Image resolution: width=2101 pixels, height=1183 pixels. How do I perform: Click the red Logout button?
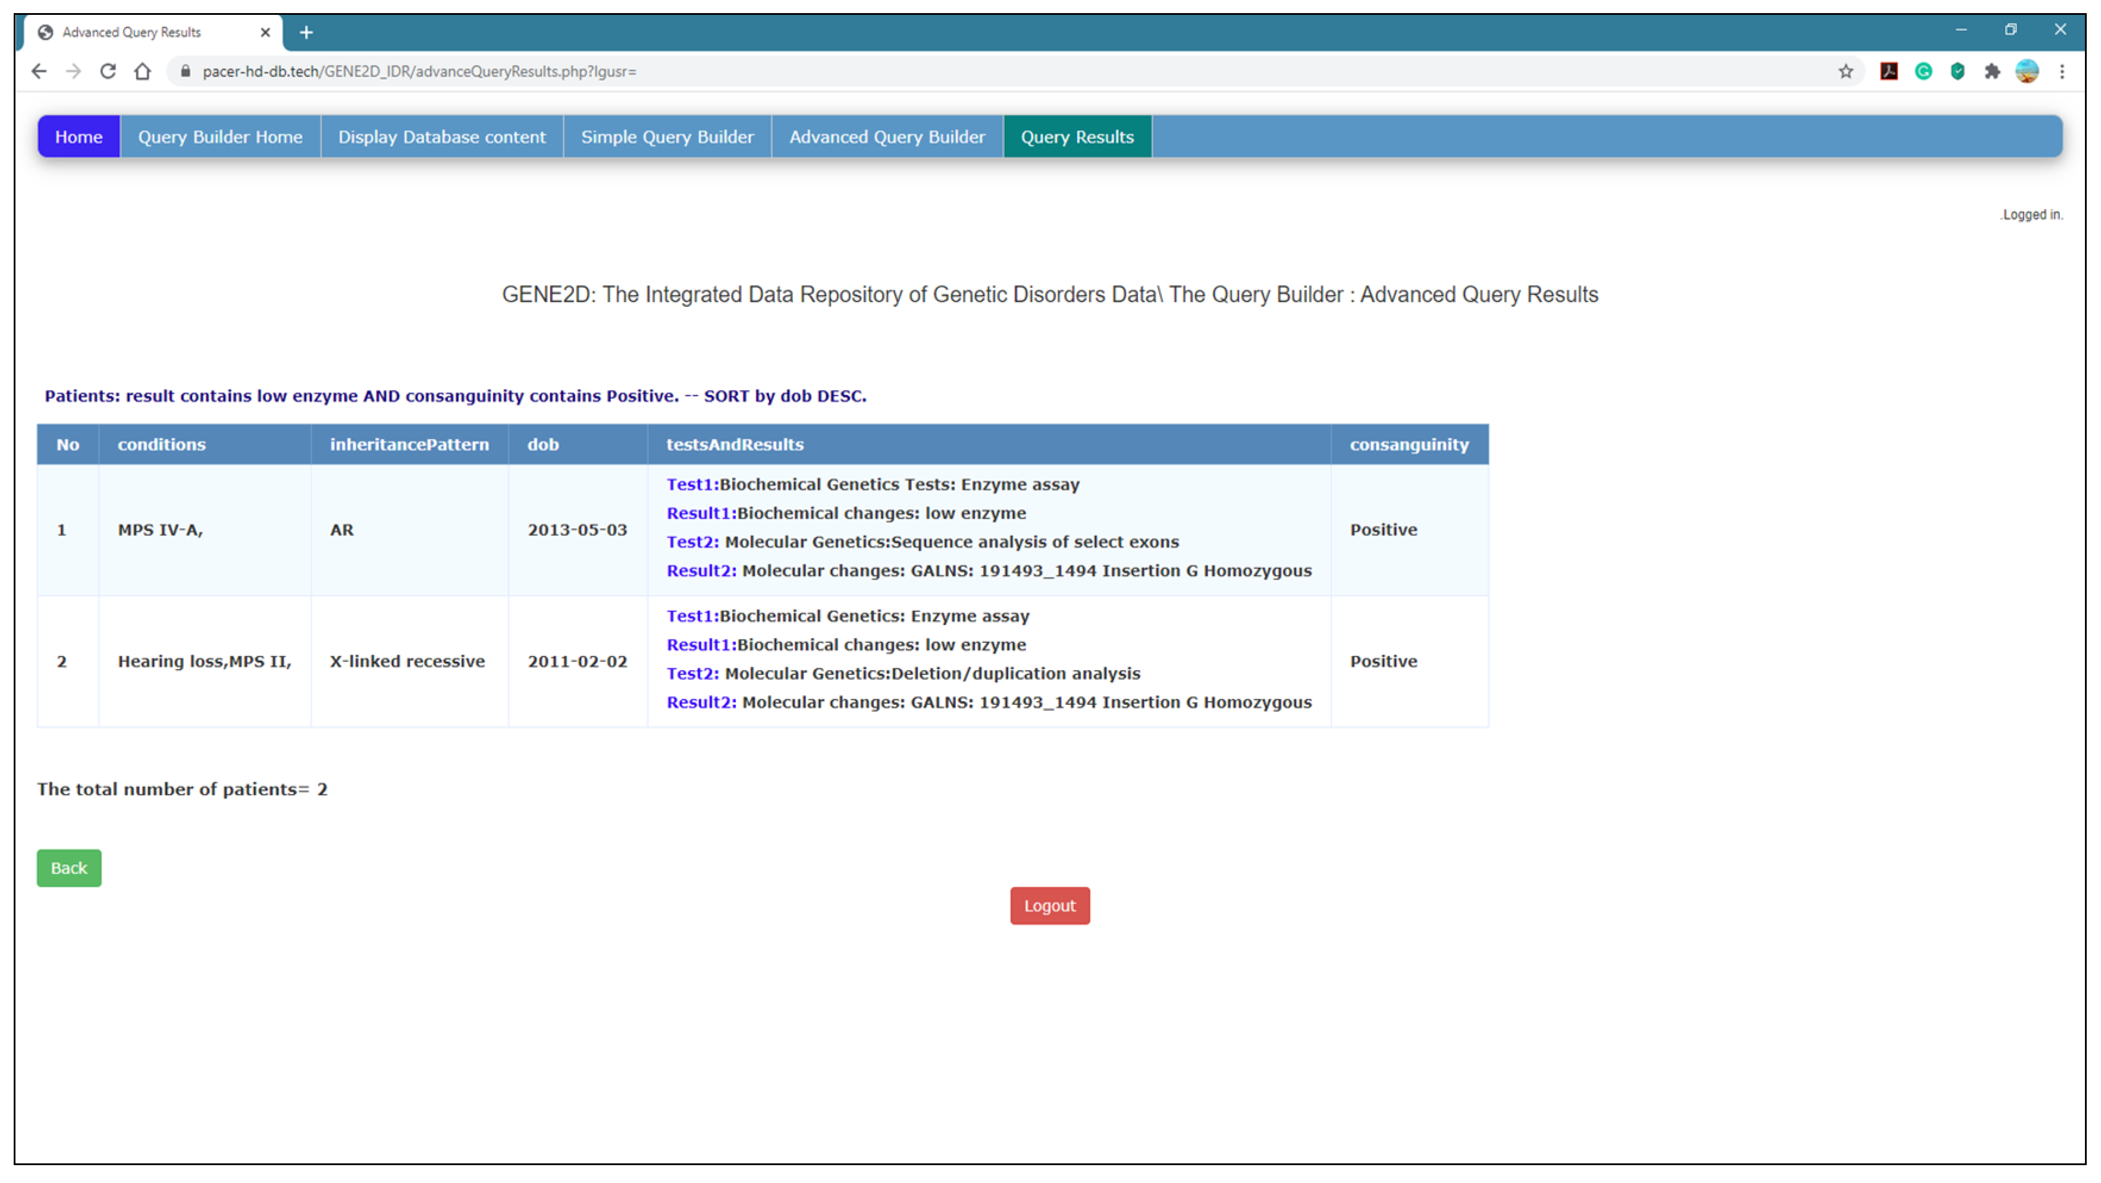(x=1050, y=906)
